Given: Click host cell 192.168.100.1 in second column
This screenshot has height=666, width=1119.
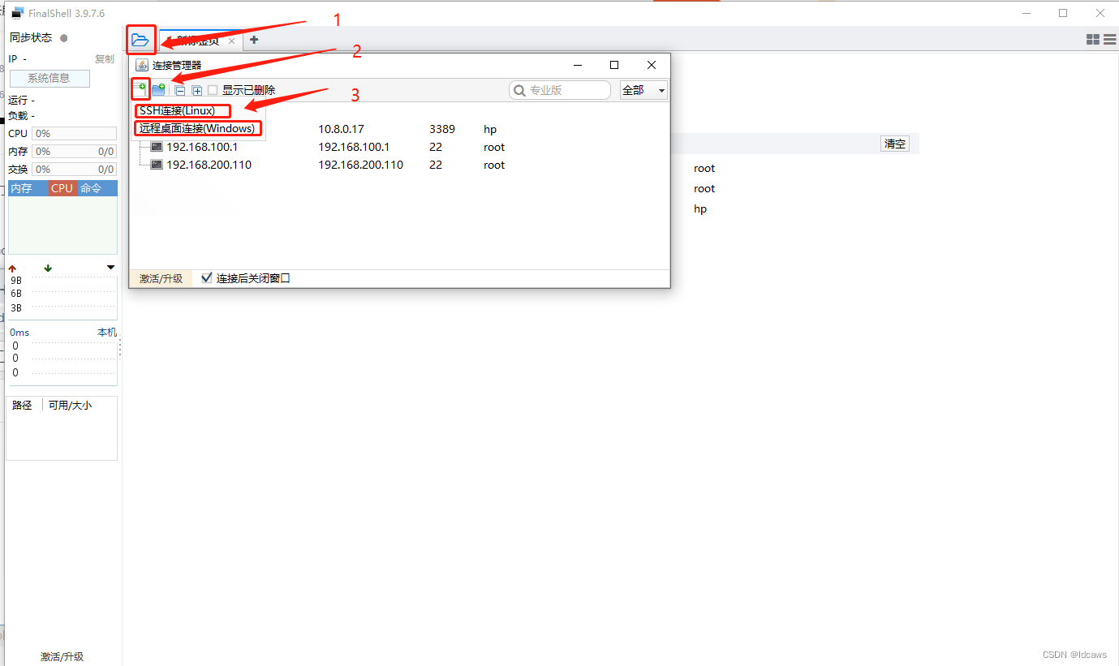Looking at the screenshot, I should tap(354, 147).
